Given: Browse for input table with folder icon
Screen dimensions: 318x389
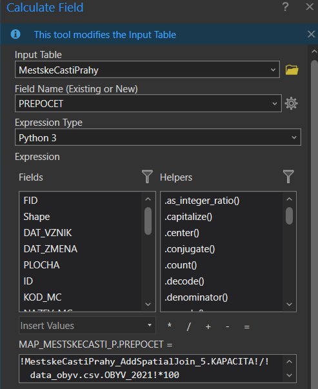Looking at the screenshot, I should [292, 70].
